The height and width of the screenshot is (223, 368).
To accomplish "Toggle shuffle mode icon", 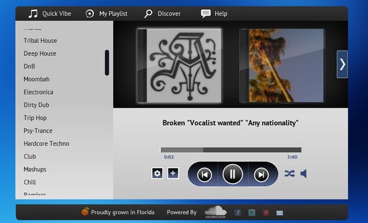I will coord(289,174).
